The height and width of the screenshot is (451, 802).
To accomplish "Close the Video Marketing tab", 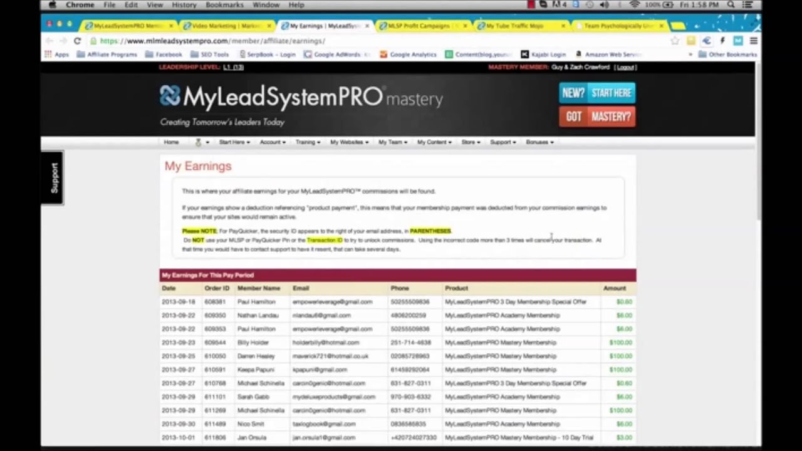I will point(270,26).
